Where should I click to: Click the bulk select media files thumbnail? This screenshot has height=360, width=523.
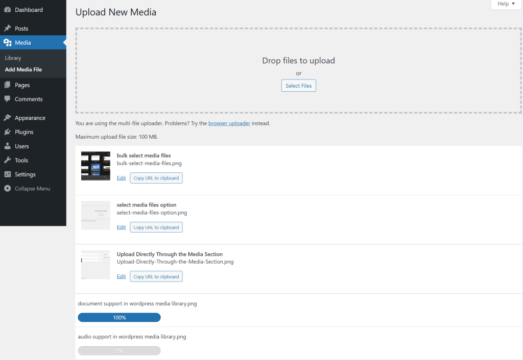tap(96, 166)
